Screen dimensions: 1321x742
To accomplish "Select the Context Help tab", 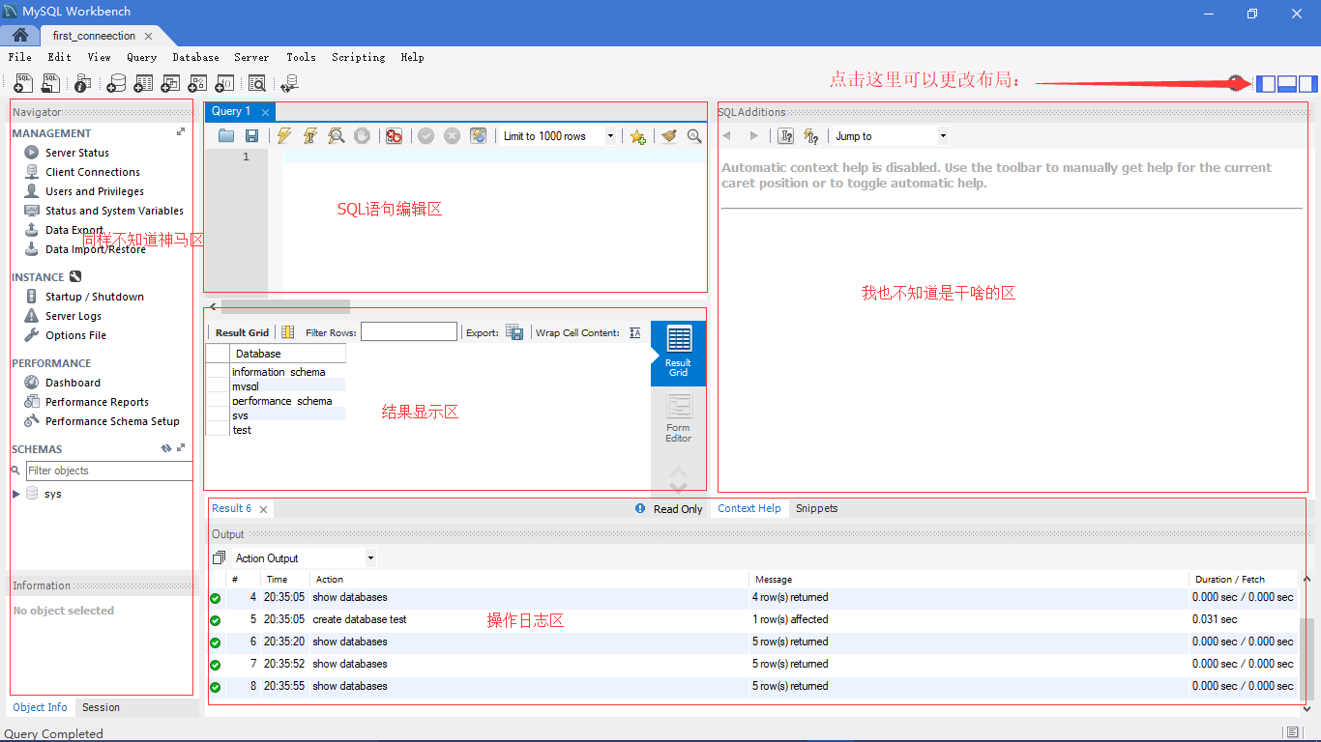I will click(749, 508).
